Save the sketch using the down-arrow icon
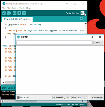 pos(24,13)
